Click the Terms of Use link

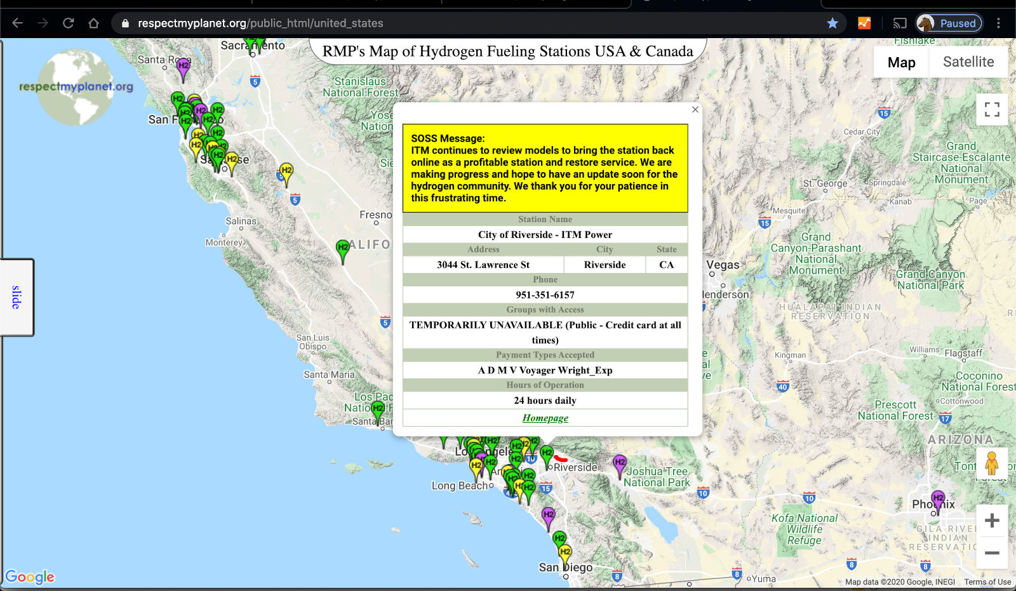coord(987,581)
